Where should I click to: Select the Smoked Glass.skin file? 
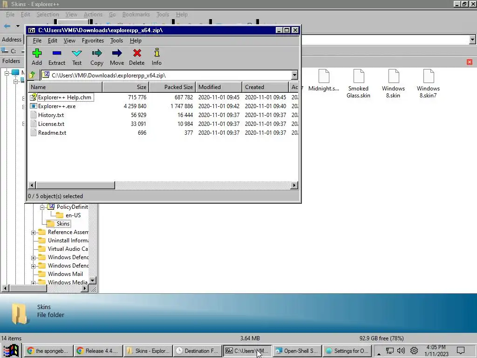(358, 84)
